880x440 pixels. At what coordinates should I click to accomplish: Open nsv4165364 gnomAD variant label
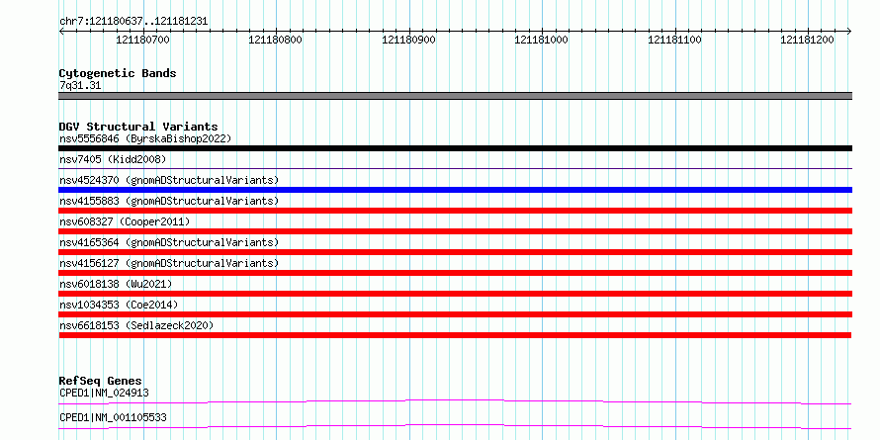(x=169, y=242)
